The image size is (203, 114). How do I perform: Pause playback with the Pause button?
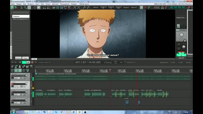[28, 62]
